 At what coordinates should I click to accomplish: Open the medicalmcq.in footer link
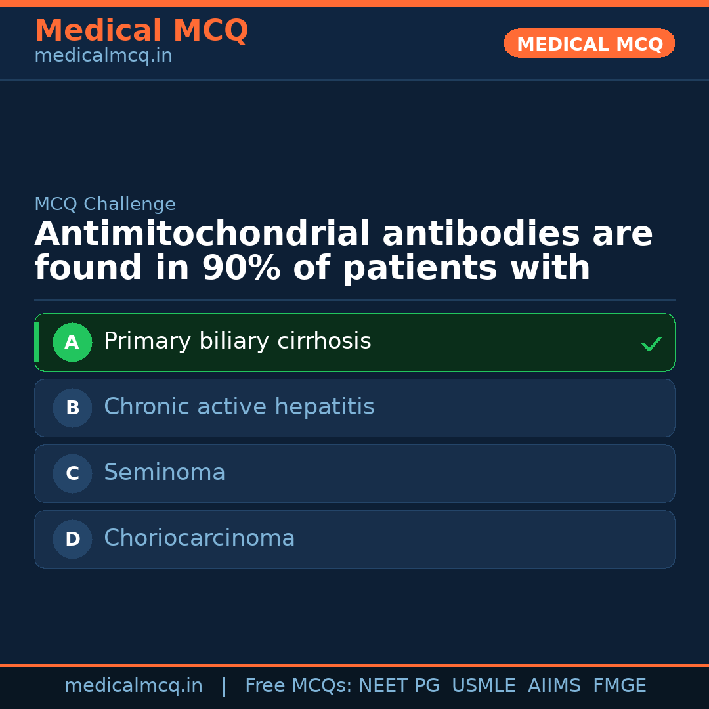tap(133, 686)
